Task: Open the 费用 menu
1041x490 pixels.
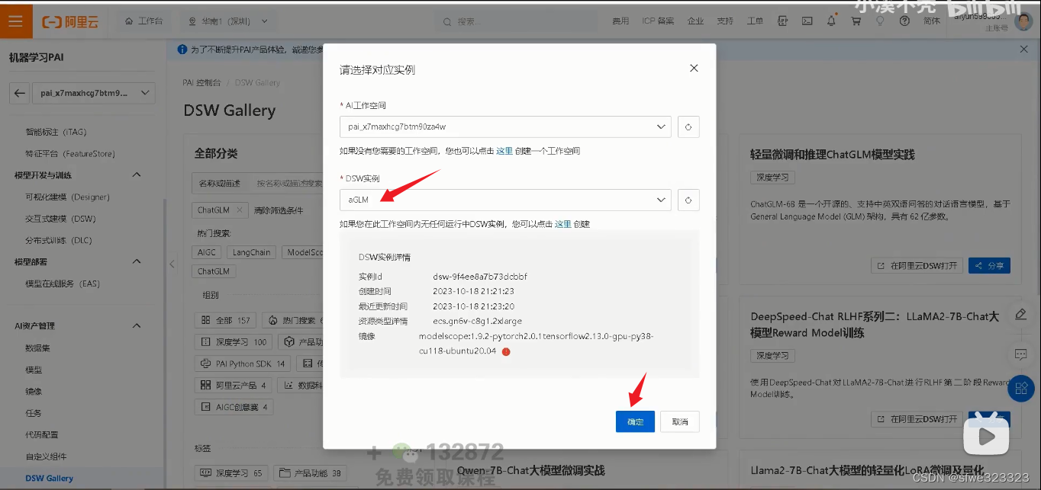Action: coord(620,21)
